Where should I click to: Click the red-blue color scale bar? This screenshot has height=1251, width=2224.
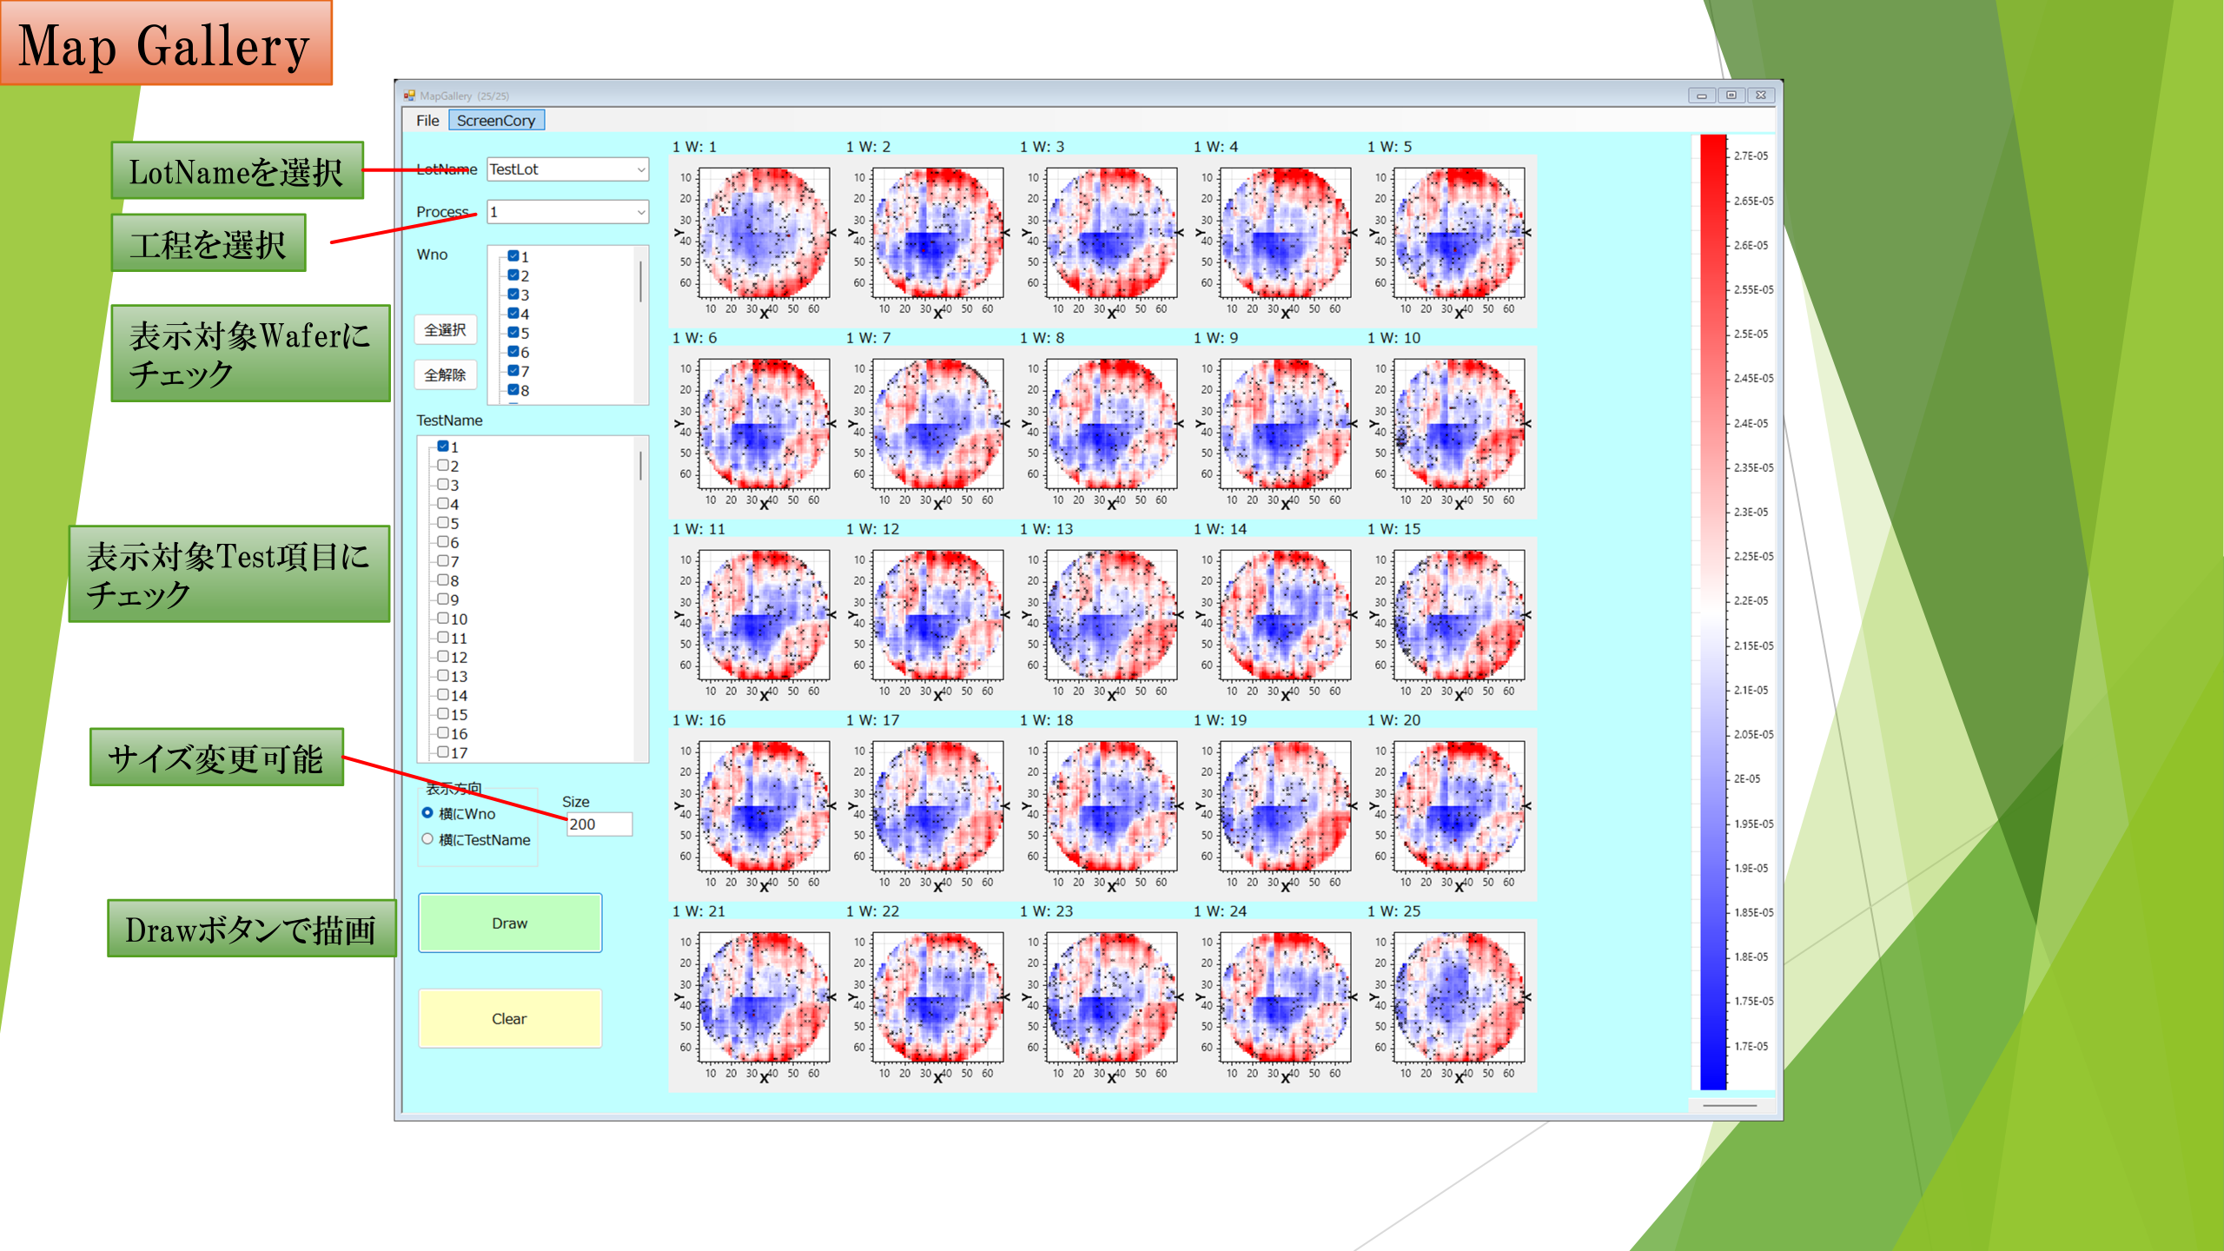[x=1712, y=612]
